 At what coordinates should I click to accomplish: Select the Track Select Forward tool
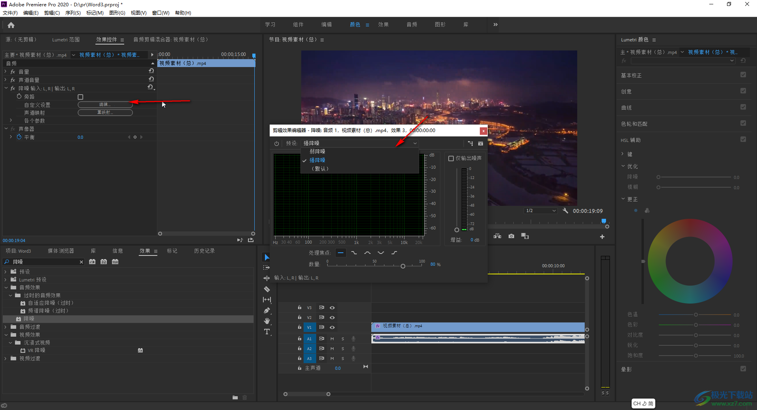point(267,268)
